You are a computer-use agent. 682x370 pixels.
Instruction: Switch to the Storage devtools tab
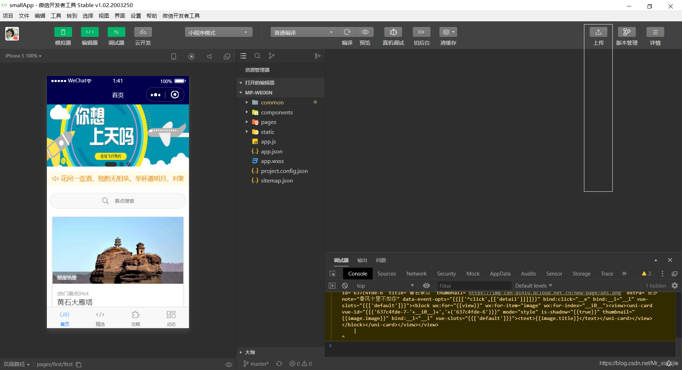[581, 274]
